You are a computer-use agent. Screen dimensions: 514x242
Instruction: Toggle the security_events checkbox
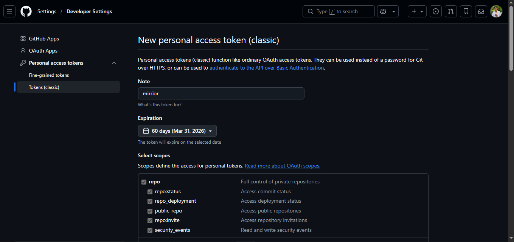click(150, 230)
